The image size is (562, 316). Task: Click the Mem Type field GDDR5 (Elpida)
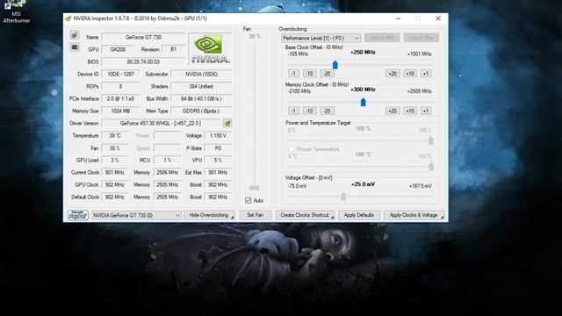[x=201, y=111]
